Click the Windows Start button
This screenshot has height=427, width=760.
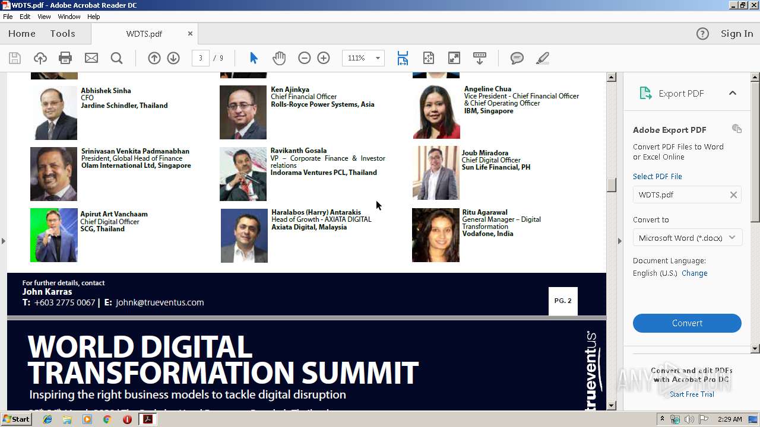point(17,419)
